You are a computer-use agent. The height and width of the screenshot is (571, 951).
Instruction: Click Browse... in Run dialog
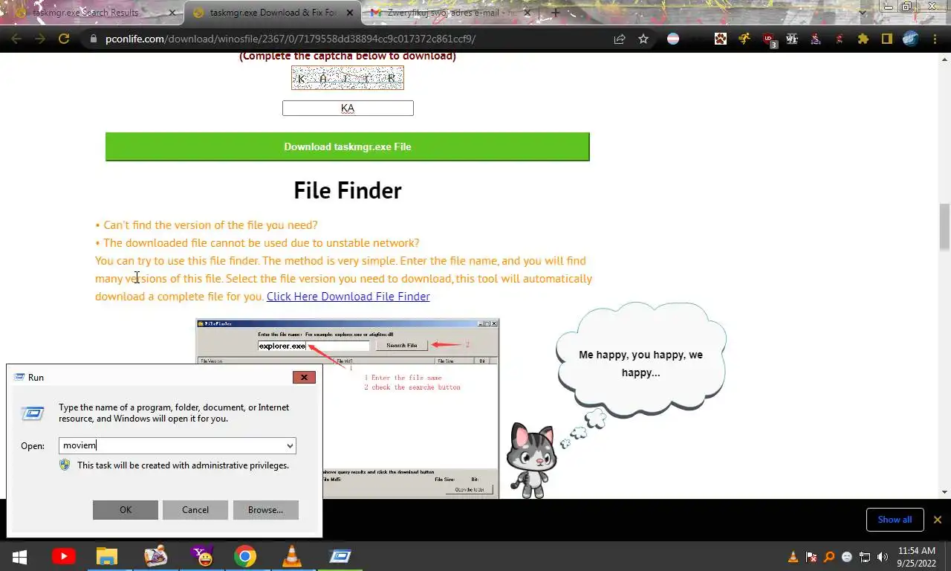[x=265, y=509]
